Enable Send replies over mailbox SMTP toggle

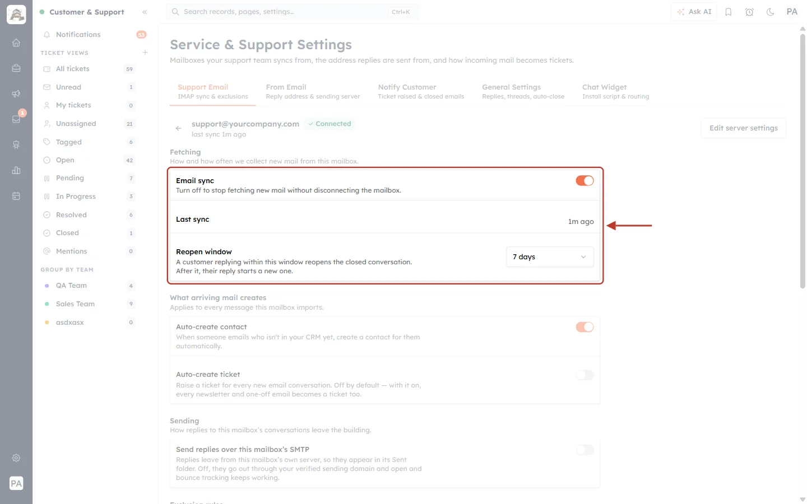pyautogui.click(x=585, y=450)
